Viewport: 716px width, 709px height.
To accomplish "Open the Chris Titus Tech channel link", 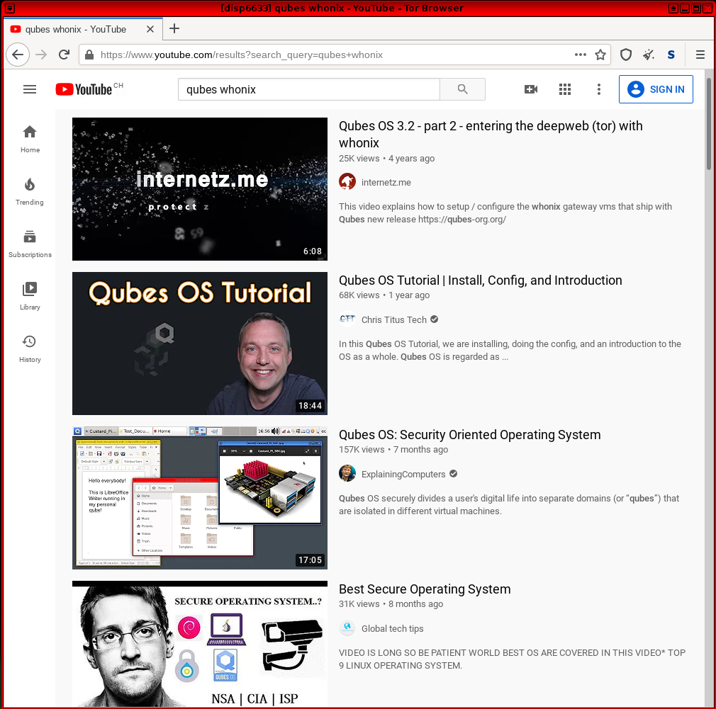I will pyautogui.click(x=393, y=319).
